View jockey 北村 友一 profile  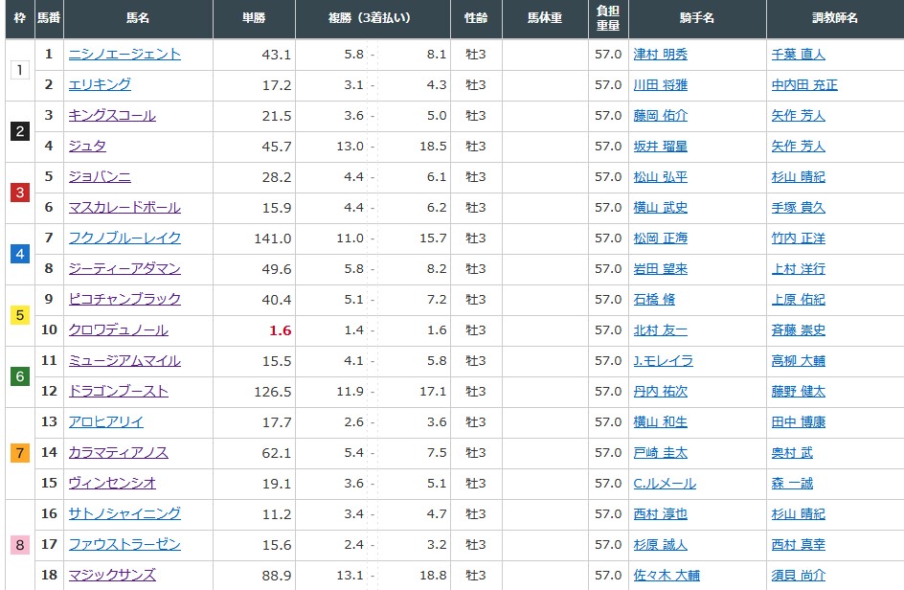pos(660,330)
